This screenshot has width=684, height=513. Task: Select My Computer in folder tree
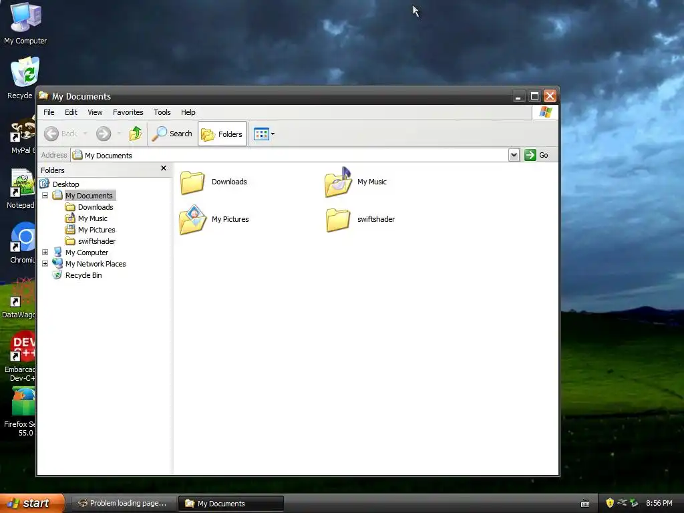(x=87, y=252)
